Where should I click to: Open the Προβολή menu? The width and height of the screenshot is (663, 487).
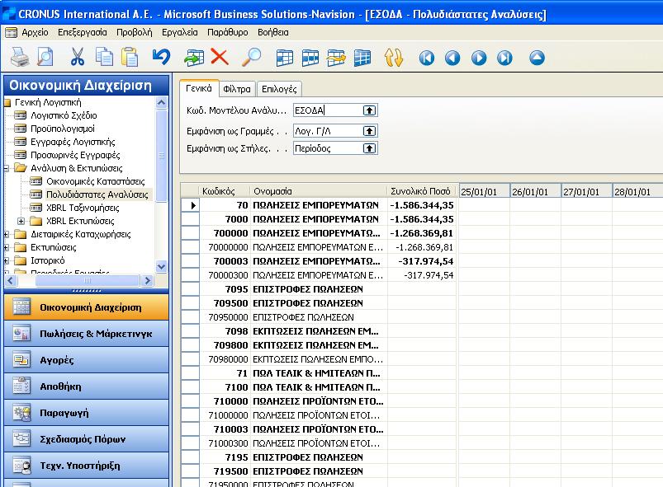click(135, 32)
